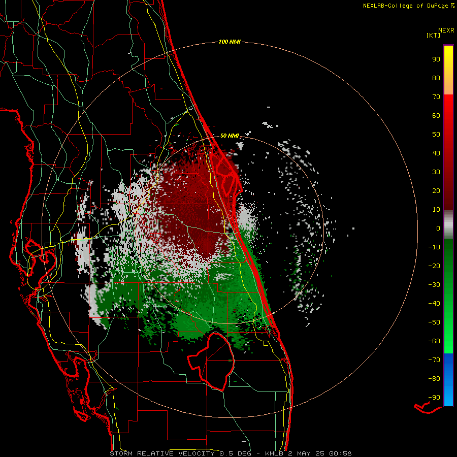The image size is (457, 457).
Task: Pick the blue segment of the velocity color bar
Action: (x=448, y=380)
